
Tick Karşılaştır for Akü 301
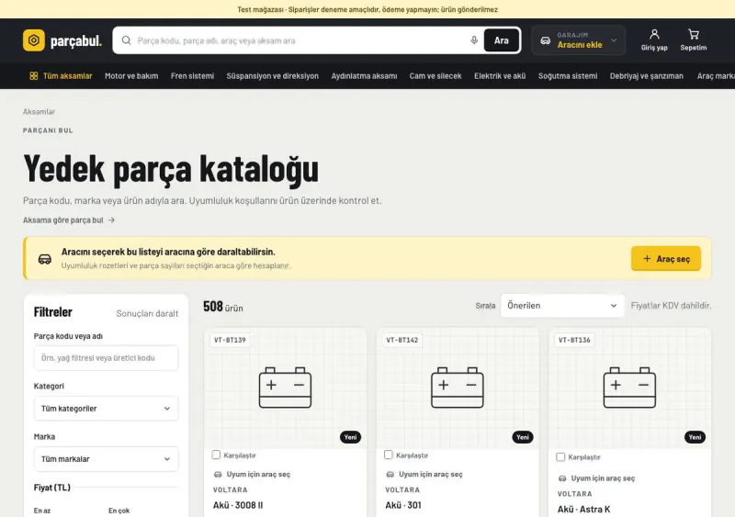point(388,455)
